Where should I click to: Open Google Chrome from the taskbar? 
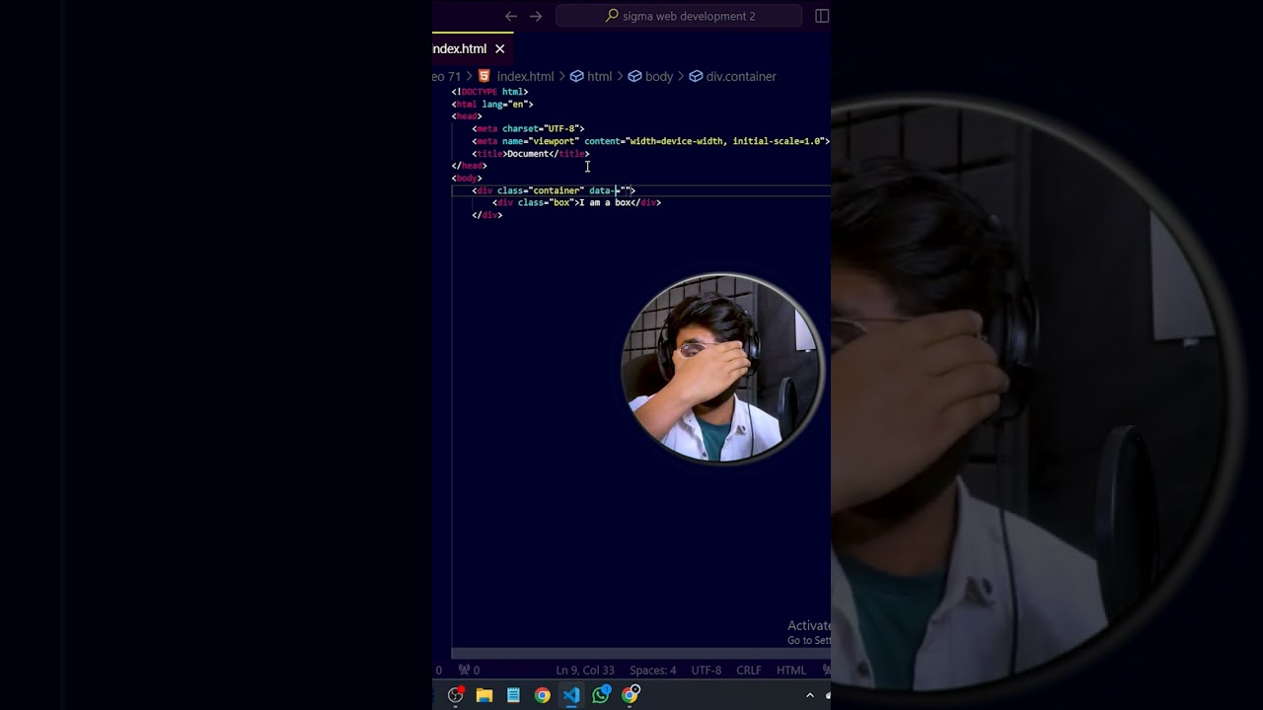click(543, 695)
